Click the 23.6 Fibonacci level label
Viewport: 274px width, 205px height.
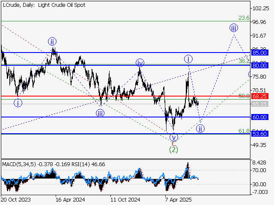(x=244, y=18)
